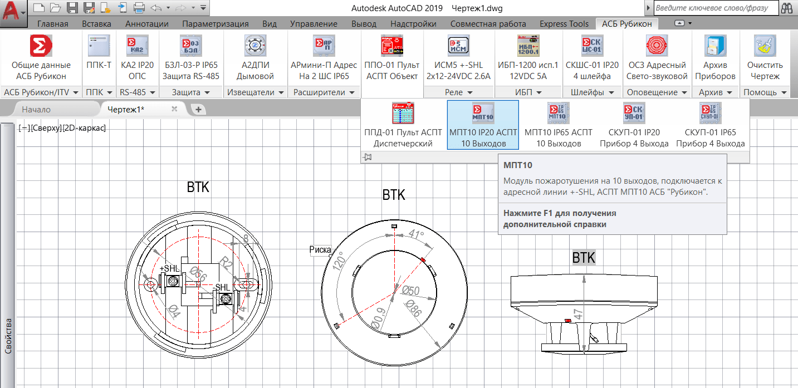798x388 pixels.
Task: Insert ИСМ5 +-SHL relay module
Action: (458, 58)
